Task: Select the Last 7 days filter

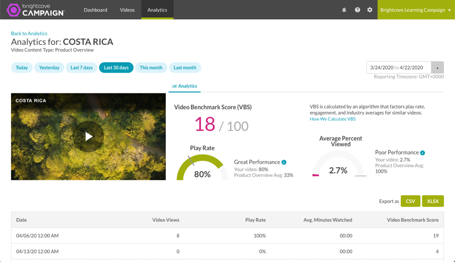Action: coord(81,68)
